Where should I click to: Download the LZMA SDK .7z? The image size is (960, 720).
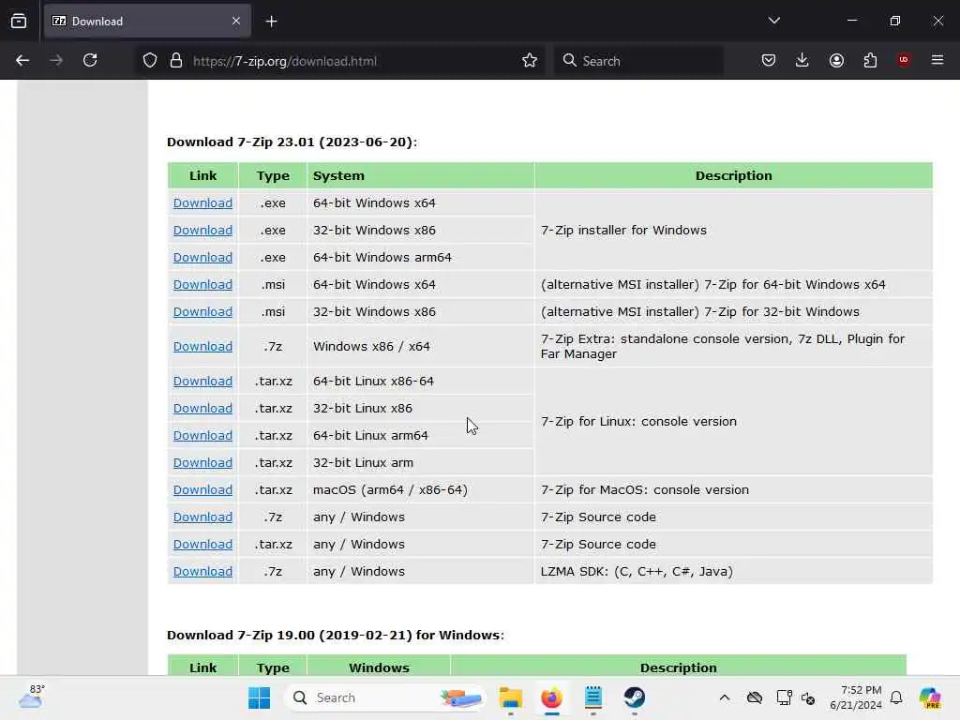[202, 571]
